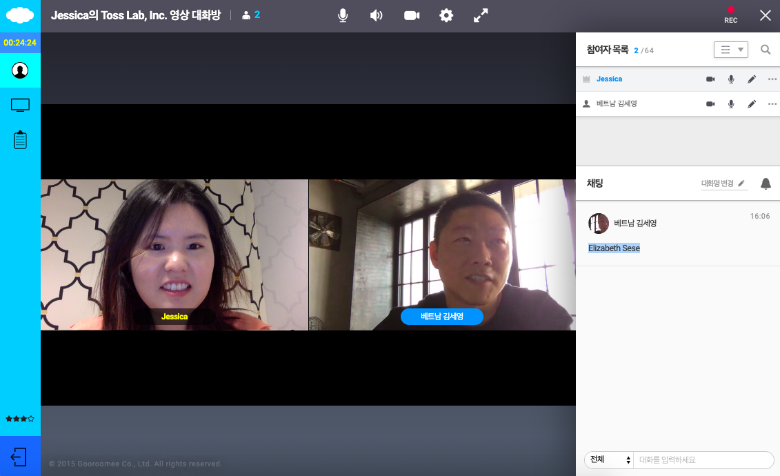The height and width of the screenshot is (476, 780).
Task: Turn off camera in top toolbar
Action: 412,15
